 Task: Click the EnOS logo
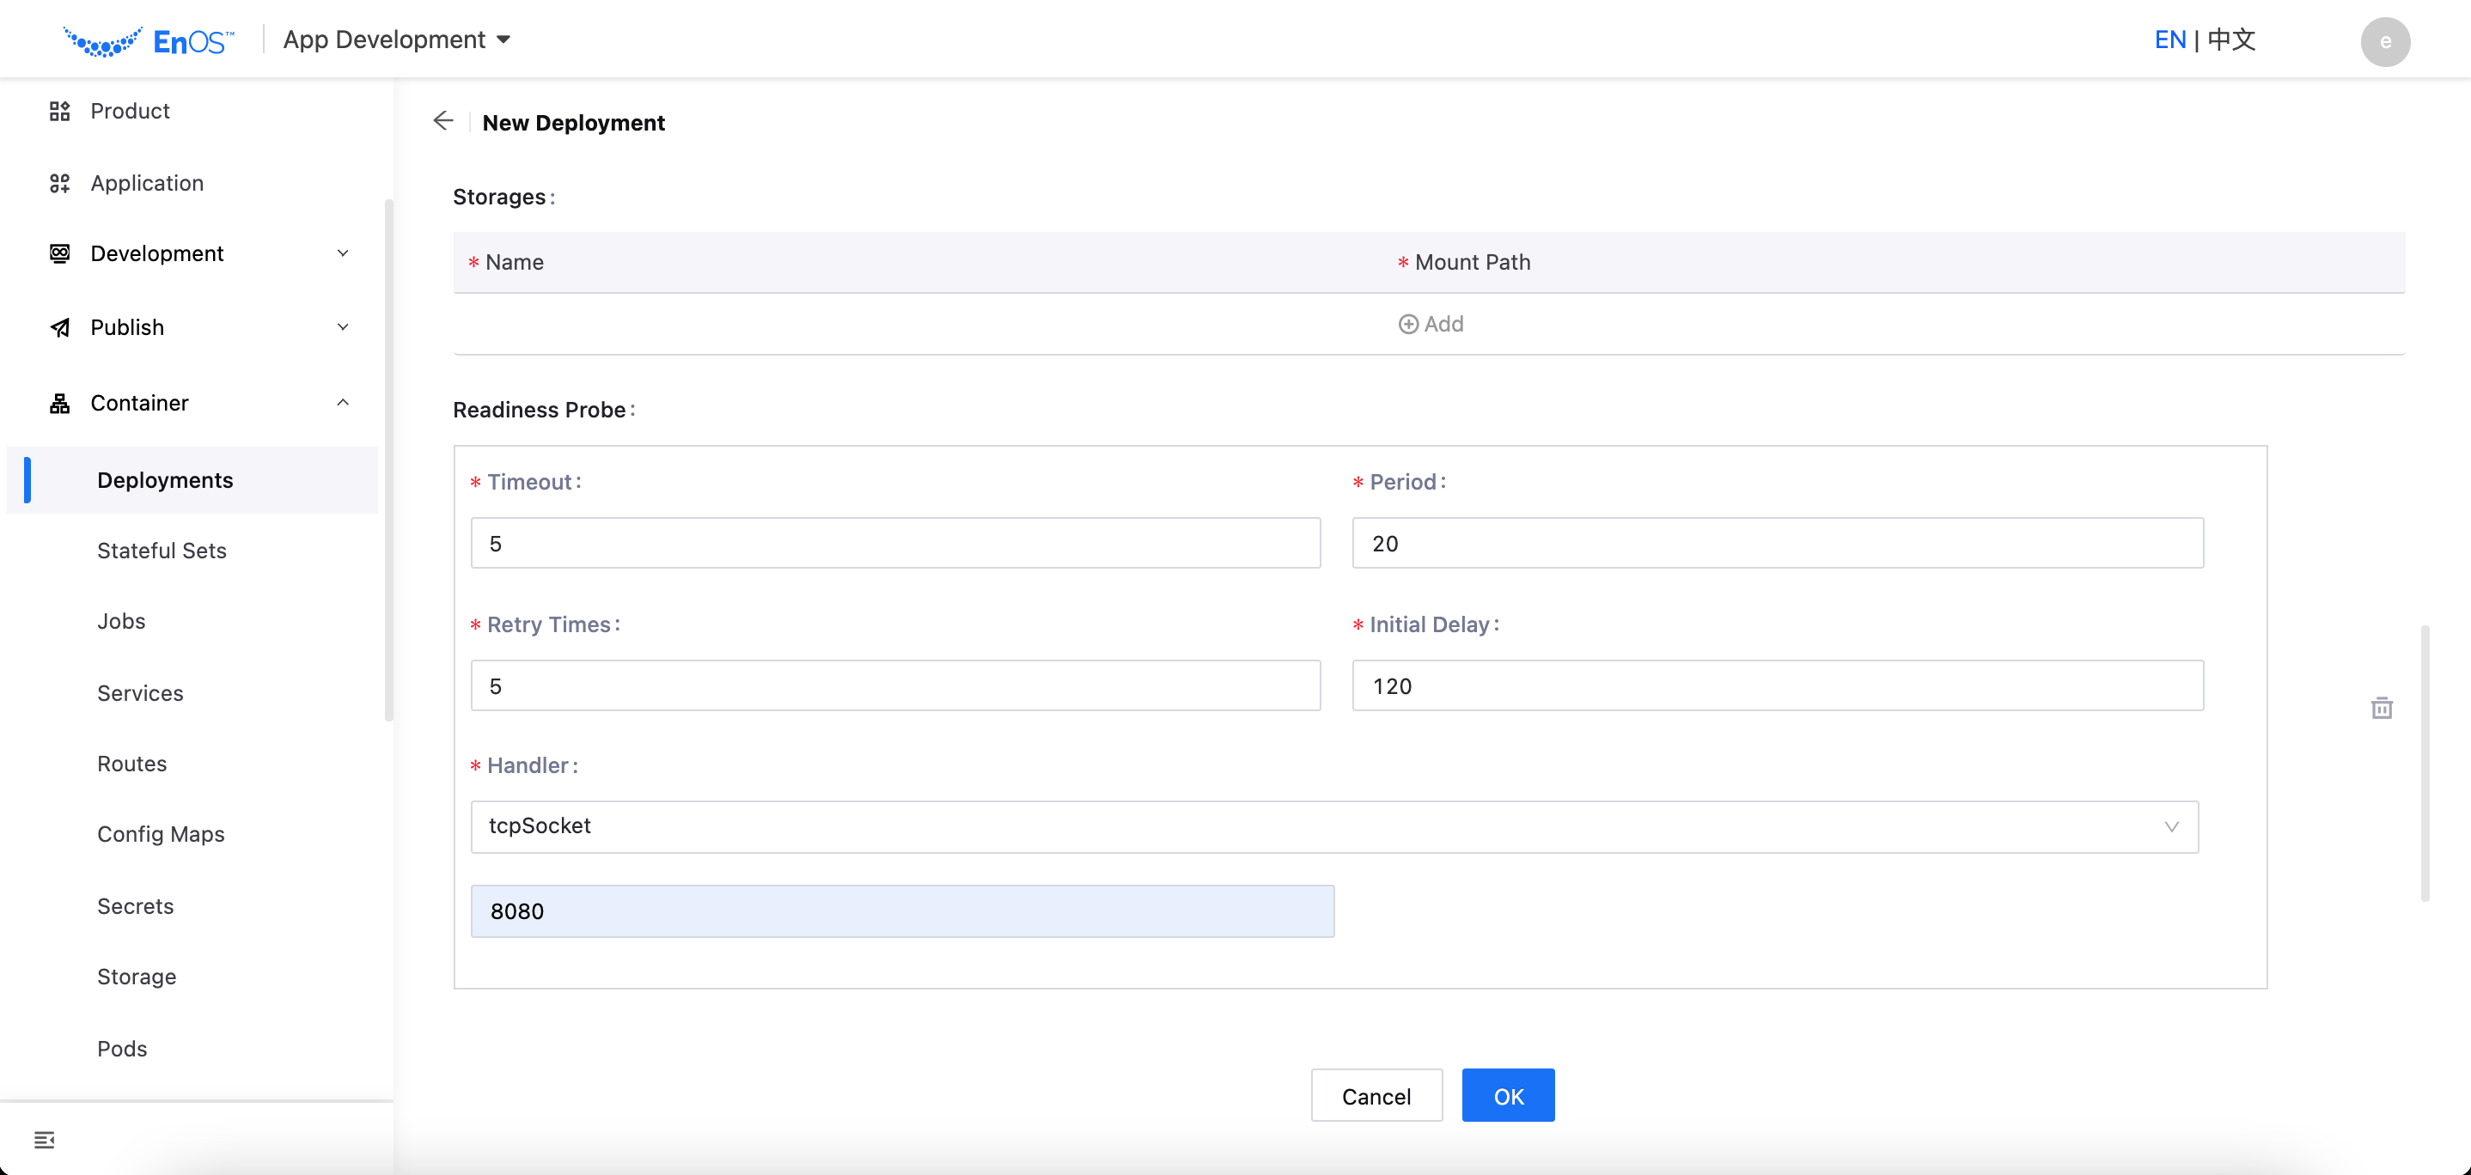click(149, 41)
